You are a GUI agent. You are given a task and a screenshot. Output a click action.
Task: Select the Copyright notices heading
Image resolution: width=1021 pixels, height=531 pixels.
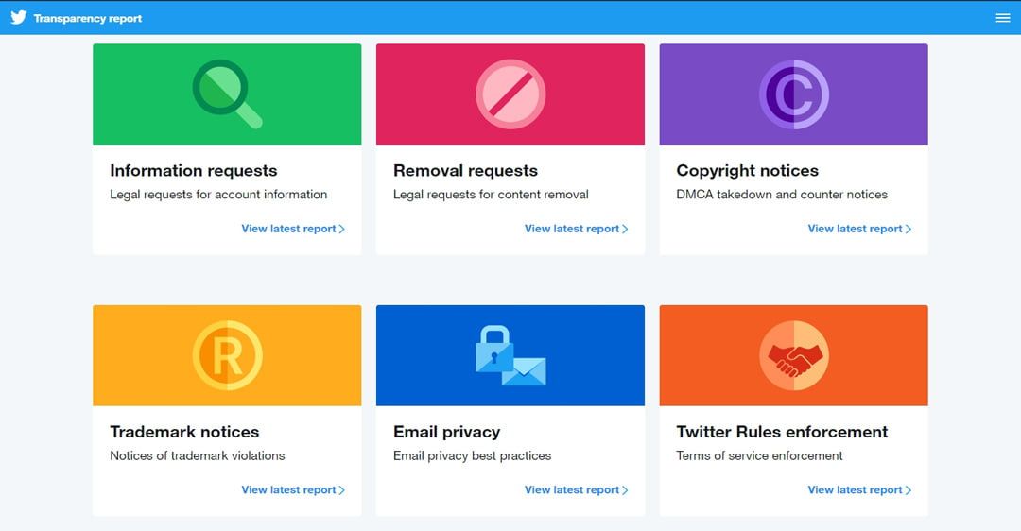[748, 170]
